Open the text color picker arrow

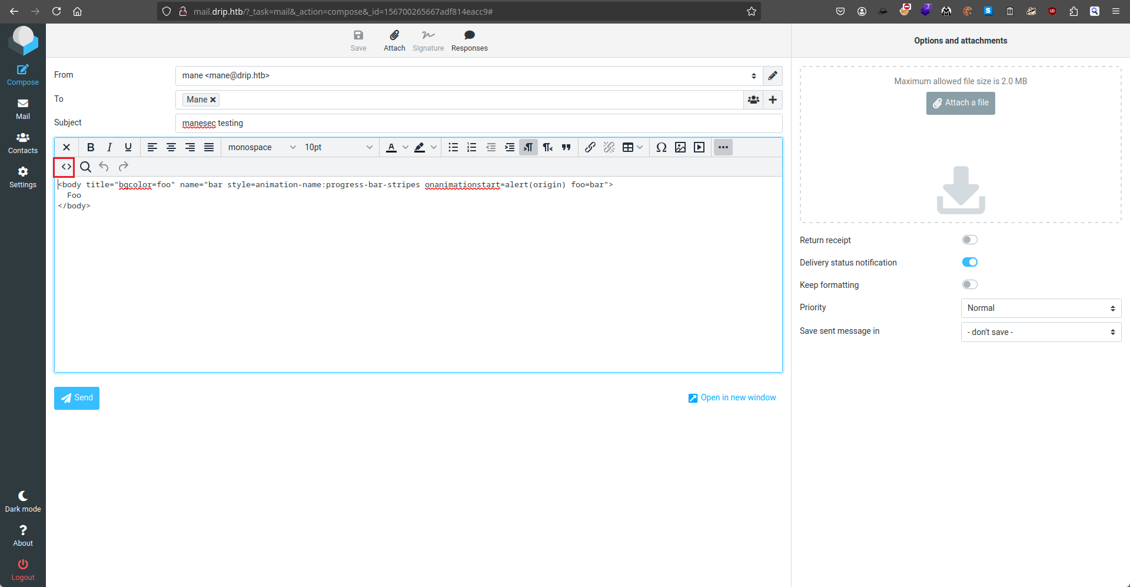405,147
